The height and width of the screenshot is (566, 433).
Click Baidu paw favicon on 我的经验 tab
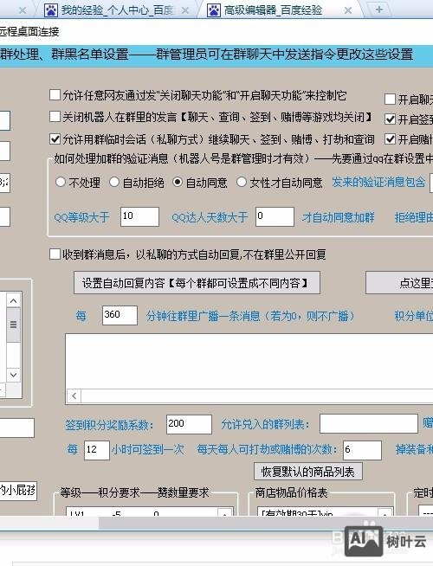coord(51,10)
